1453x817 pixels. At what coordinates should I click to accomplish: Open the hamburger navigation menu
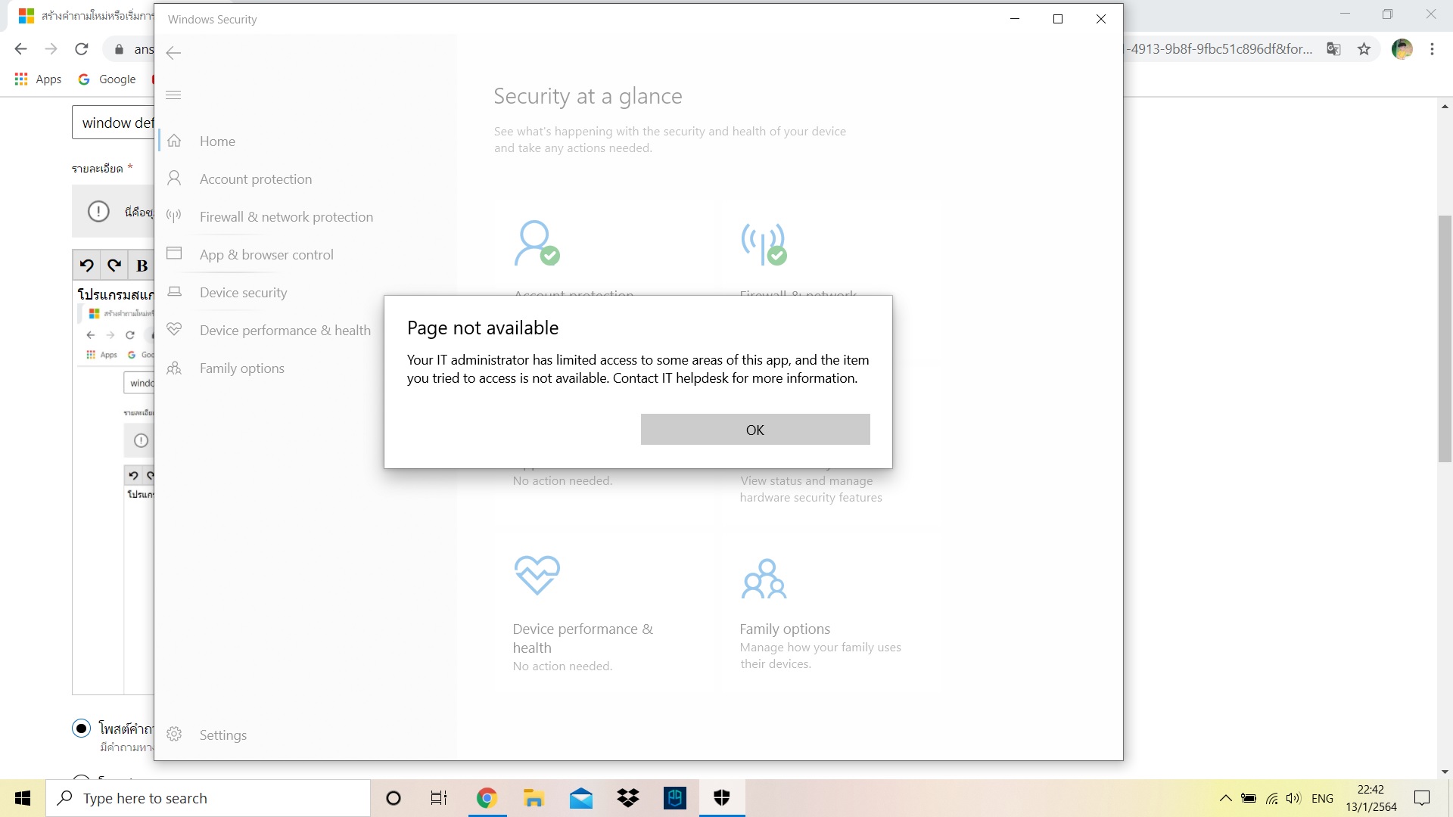[173, 95]
